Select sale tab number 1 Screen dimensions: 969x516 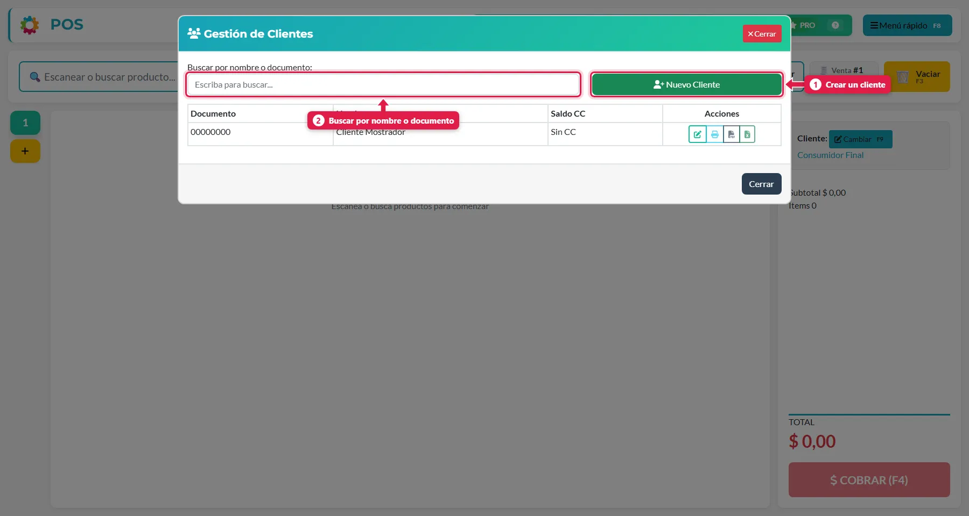coord(25,123)
